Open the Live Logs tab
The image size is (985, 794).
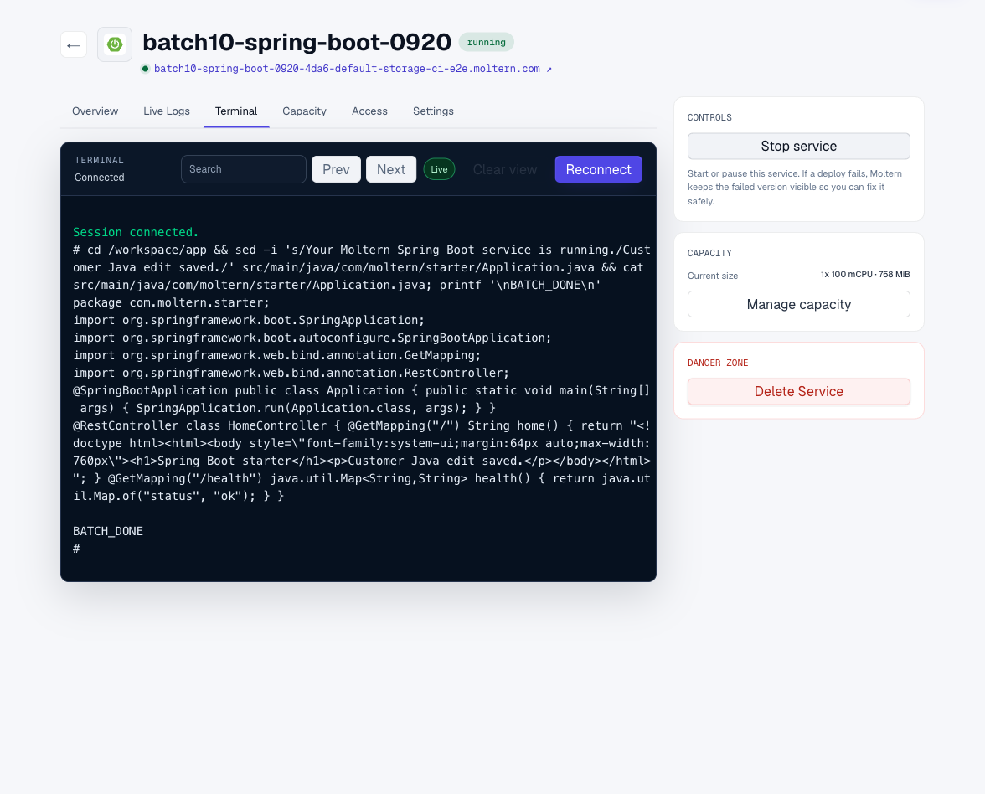(167, 111)
